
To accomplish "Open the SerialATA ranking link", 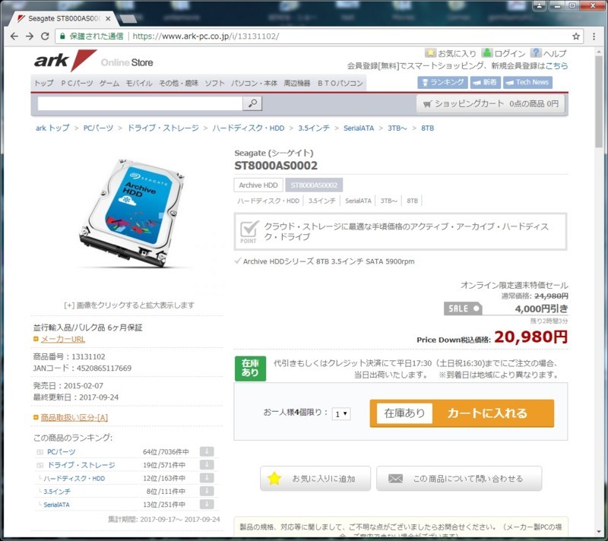I will 56,505.
